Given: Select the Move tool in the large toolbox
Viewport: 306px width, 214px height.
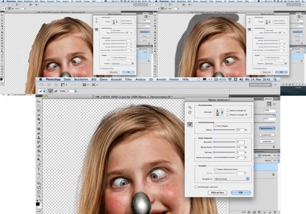Looking at the screenshot, I should [39, 102].
